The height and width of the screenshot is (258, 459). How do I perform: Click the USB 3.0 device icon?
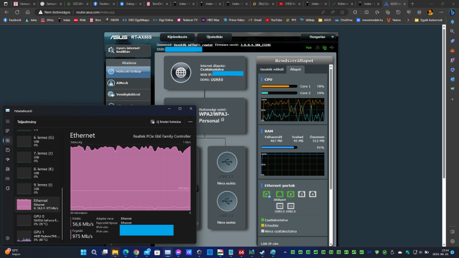pos(227,162)
